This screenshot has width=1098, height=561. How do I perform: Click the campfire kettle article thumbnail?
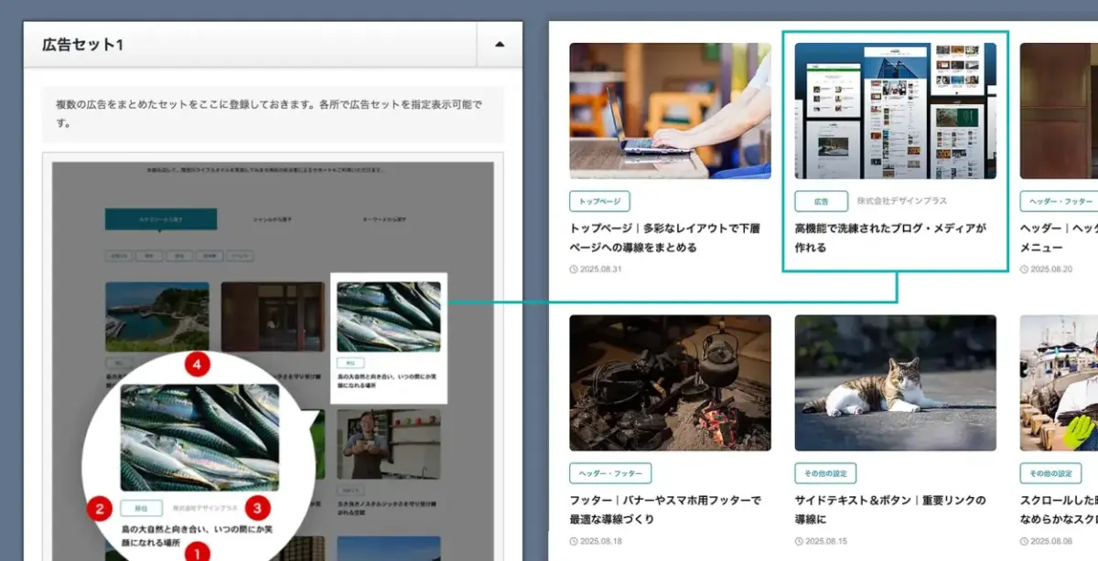coord(670,382)
